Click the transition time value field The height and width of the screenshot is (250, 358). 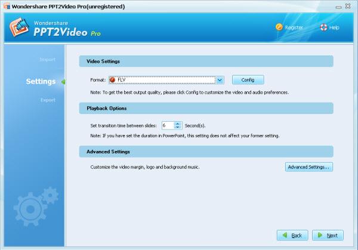pos(168,125)
